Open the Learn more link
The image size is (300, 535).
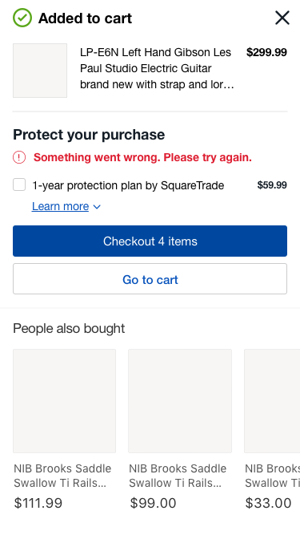(x=60, y=206)
